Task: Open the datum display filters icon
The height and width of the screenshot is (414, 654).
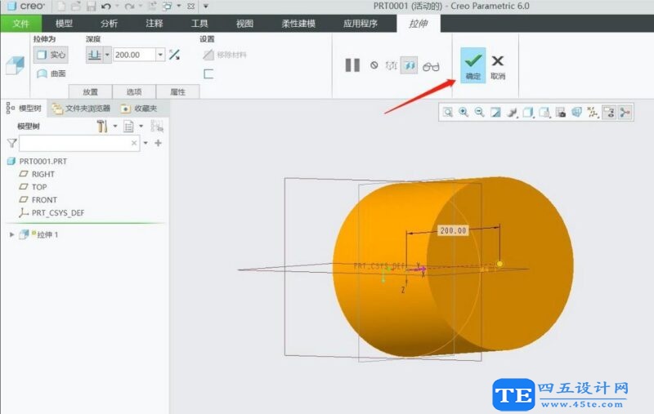Action: click(592, 112)
